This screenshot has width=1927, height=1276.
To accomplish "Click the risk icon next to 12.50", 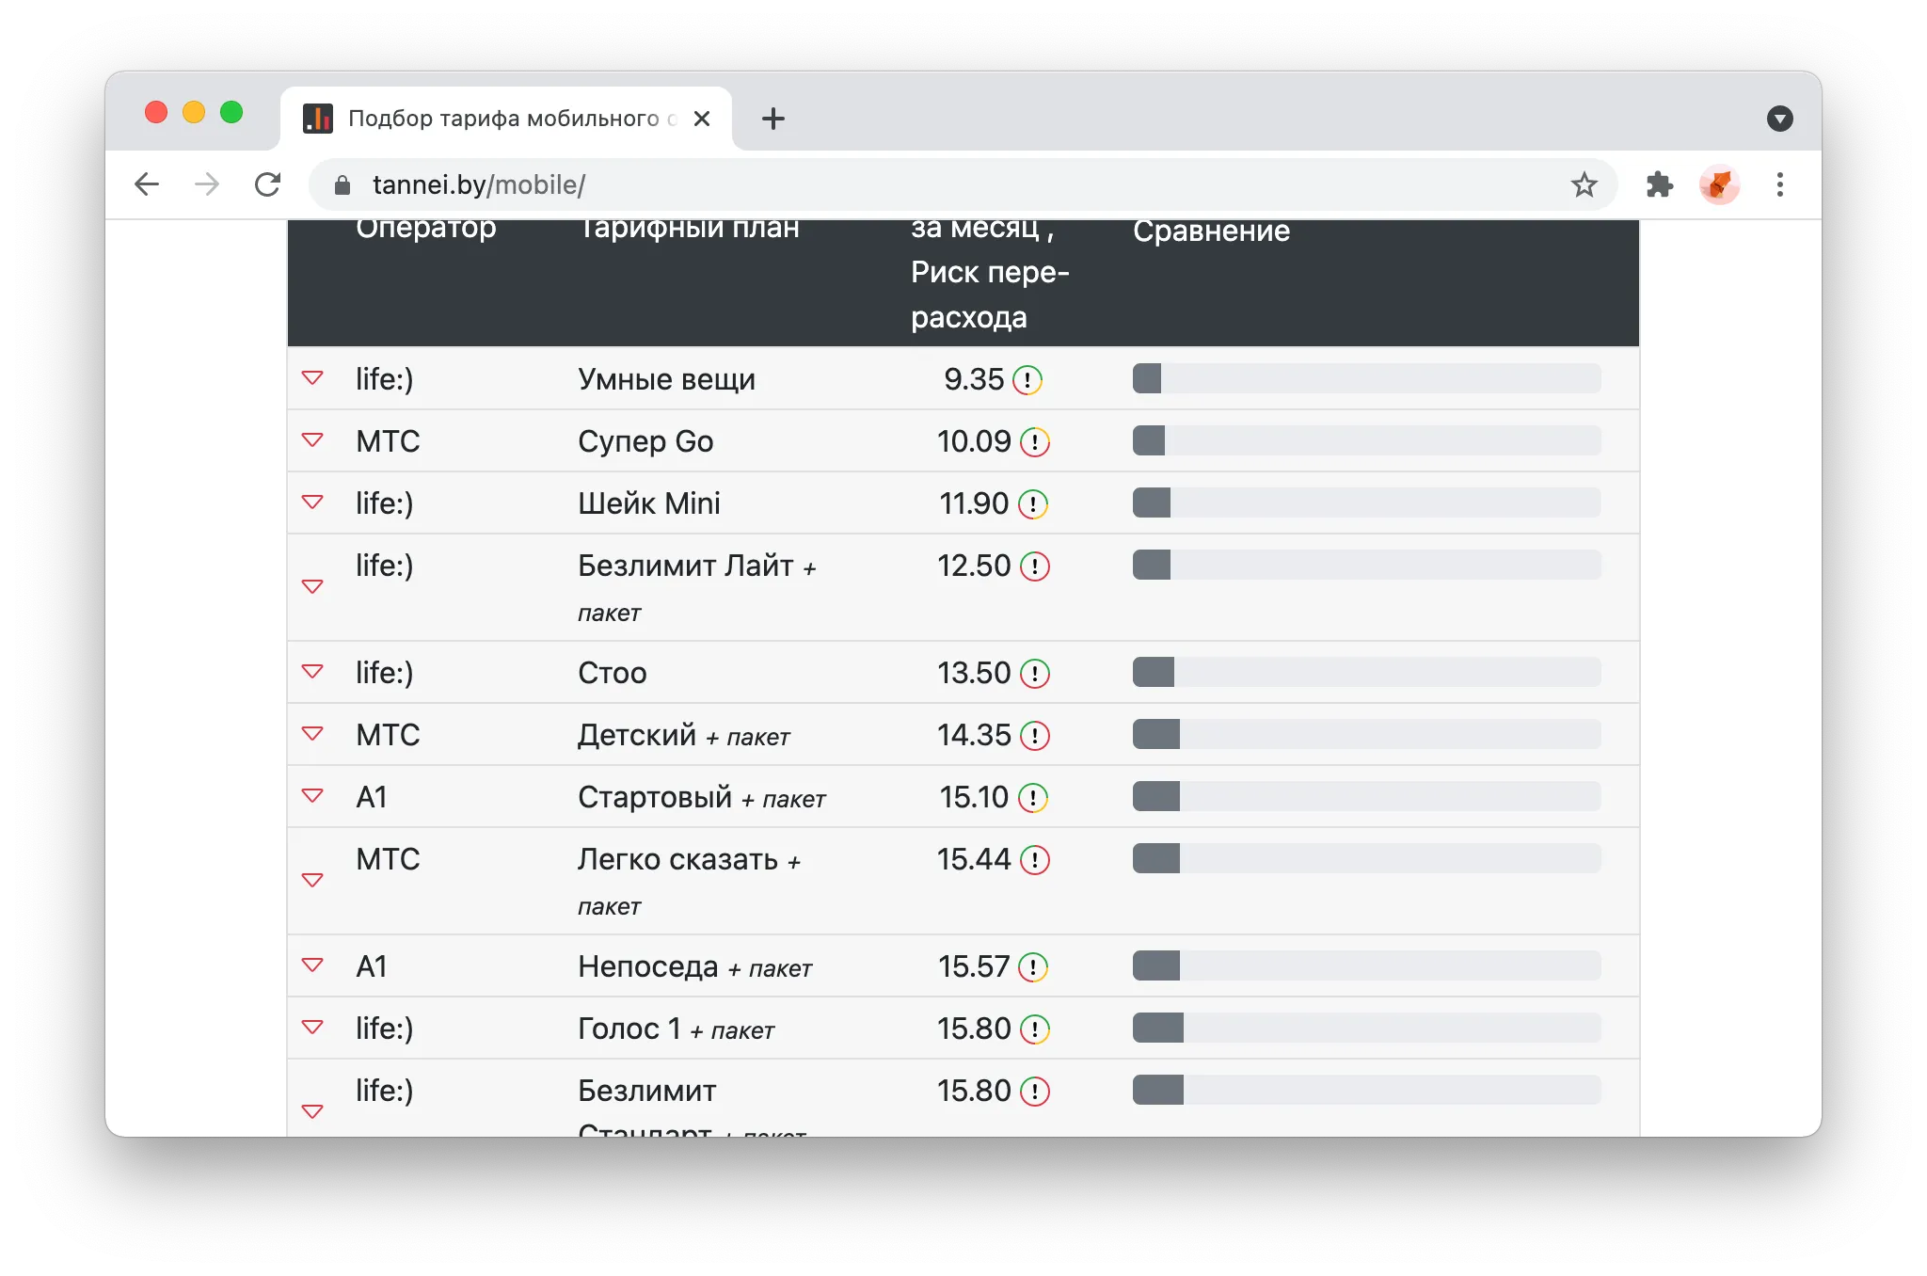I will pyautogui.click(x=1035, y=566).
